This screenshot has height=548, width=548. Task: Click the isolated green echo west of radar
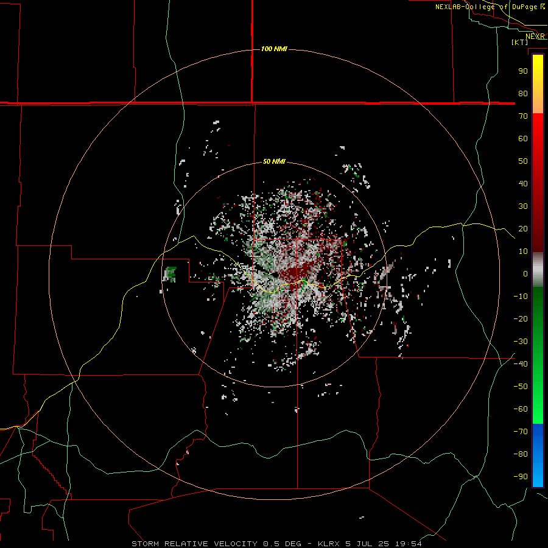170,274
